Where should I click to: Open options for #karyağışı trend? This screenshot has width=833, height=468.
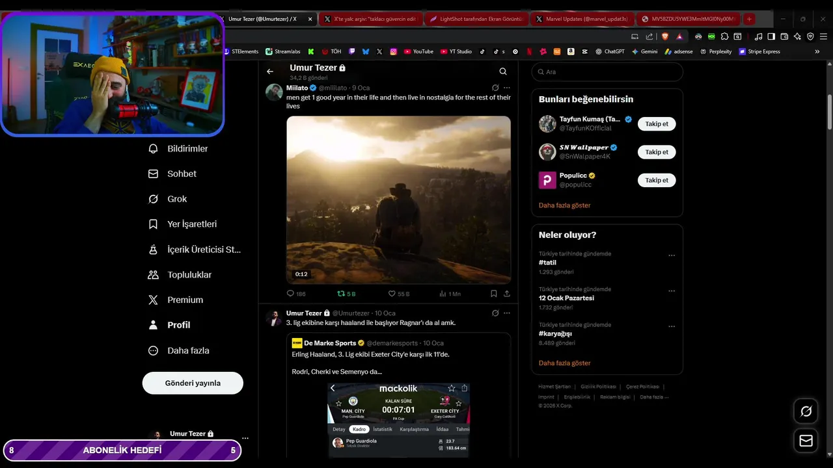(672, 327)
